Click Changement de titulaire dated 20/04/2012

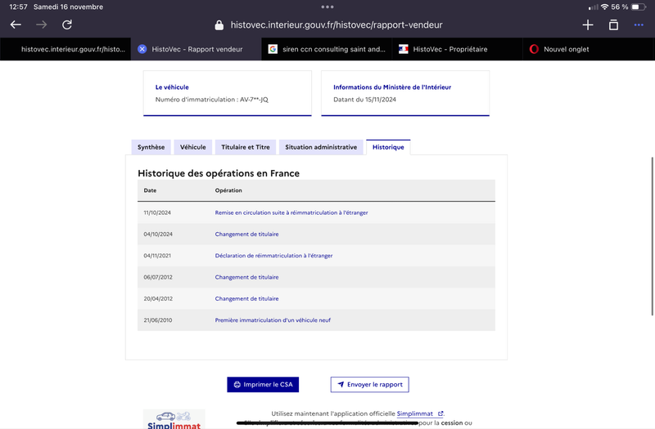(x=247, y=298)
